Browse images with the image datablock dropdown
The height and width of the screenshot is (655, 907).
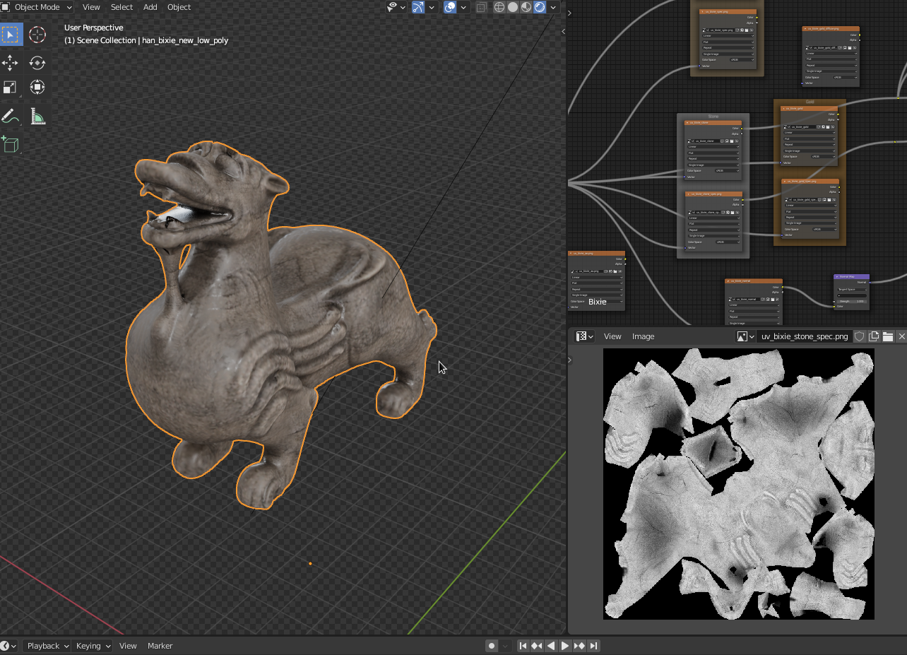[746, 336]
